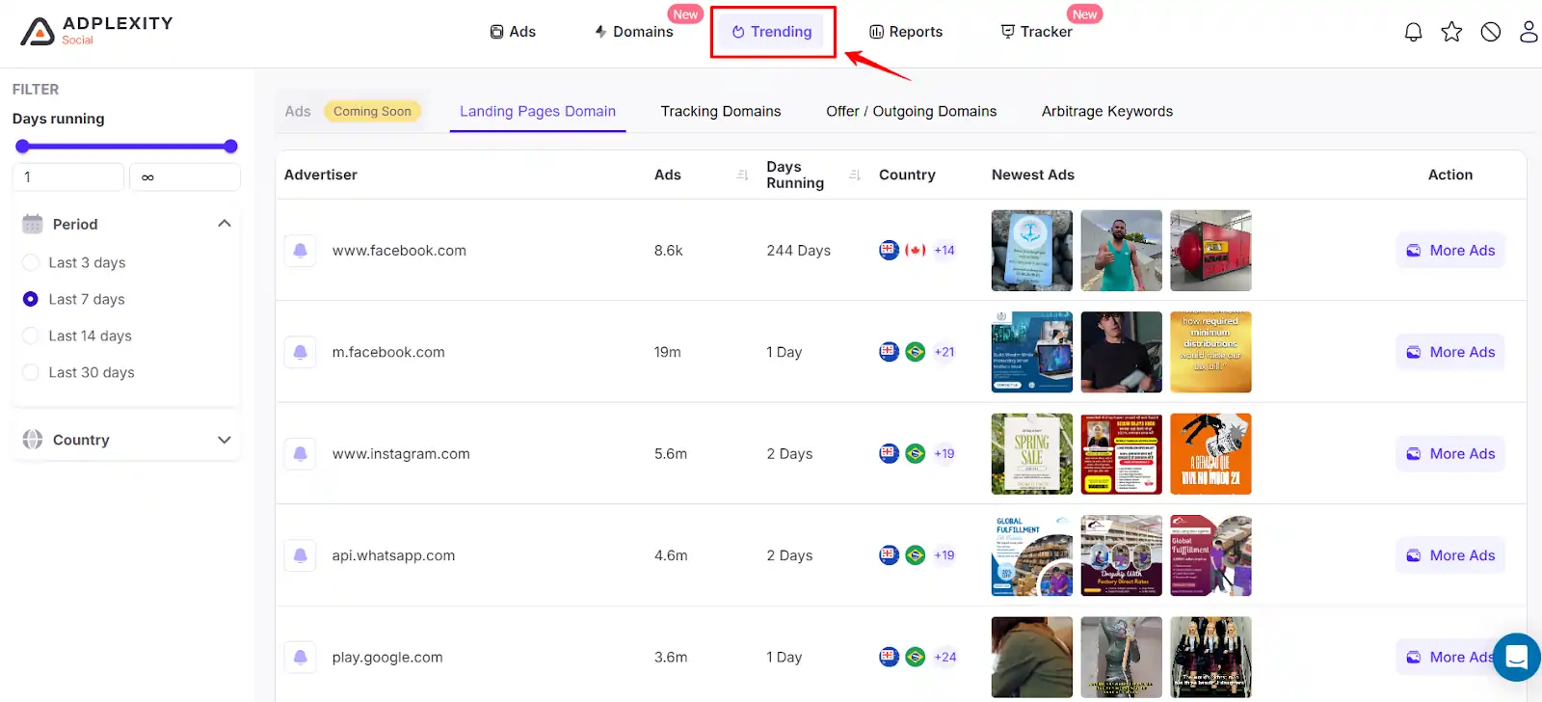Open third ad thumbnail for m.facebook.com

tap(1210, 352)
